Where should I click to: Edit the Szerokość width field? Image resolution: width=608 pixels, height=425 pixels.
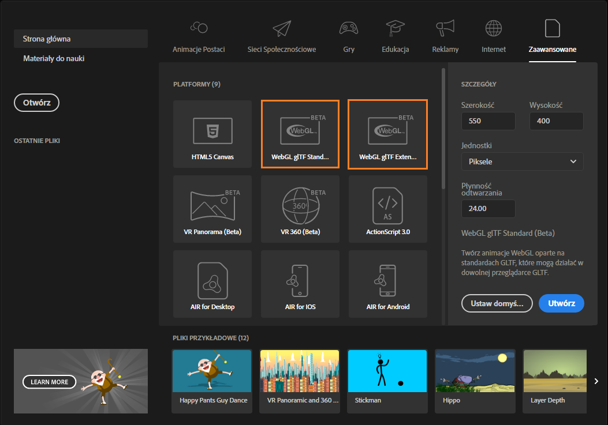coord(488,121)
